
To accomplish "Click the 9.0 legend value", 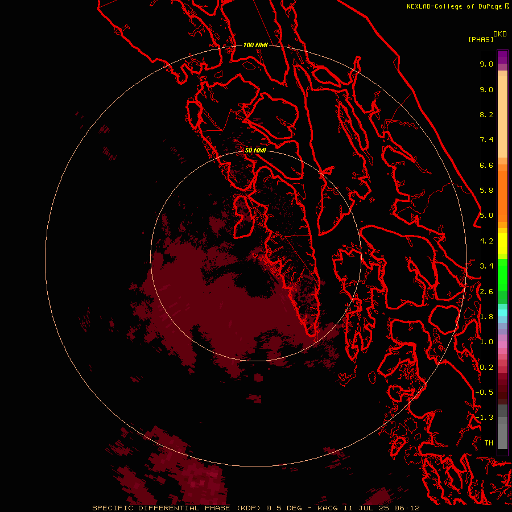I will [x=486, y=89].
